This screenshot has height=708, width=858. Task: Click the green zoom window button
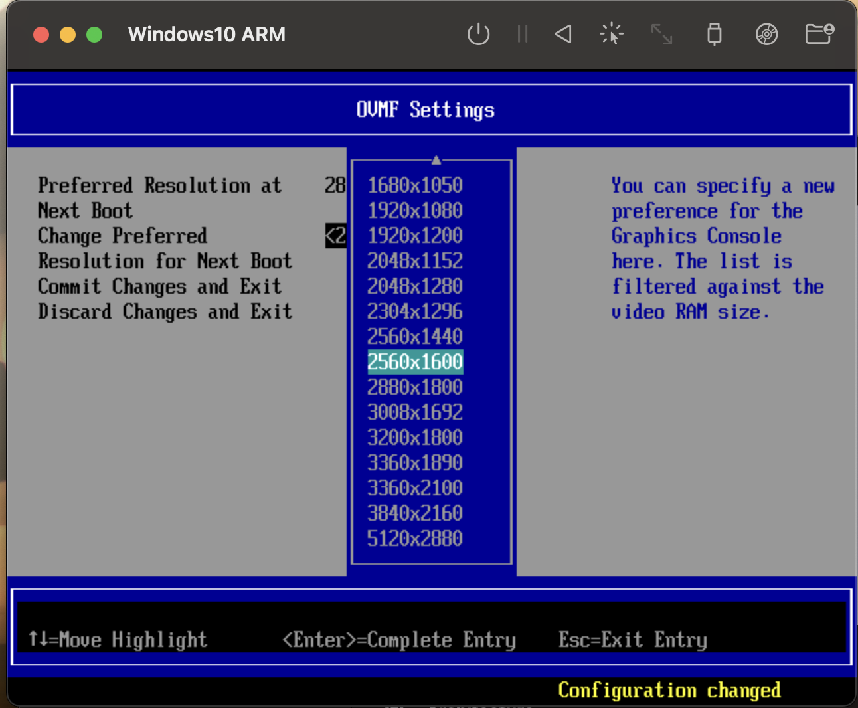tap(94, 35)
